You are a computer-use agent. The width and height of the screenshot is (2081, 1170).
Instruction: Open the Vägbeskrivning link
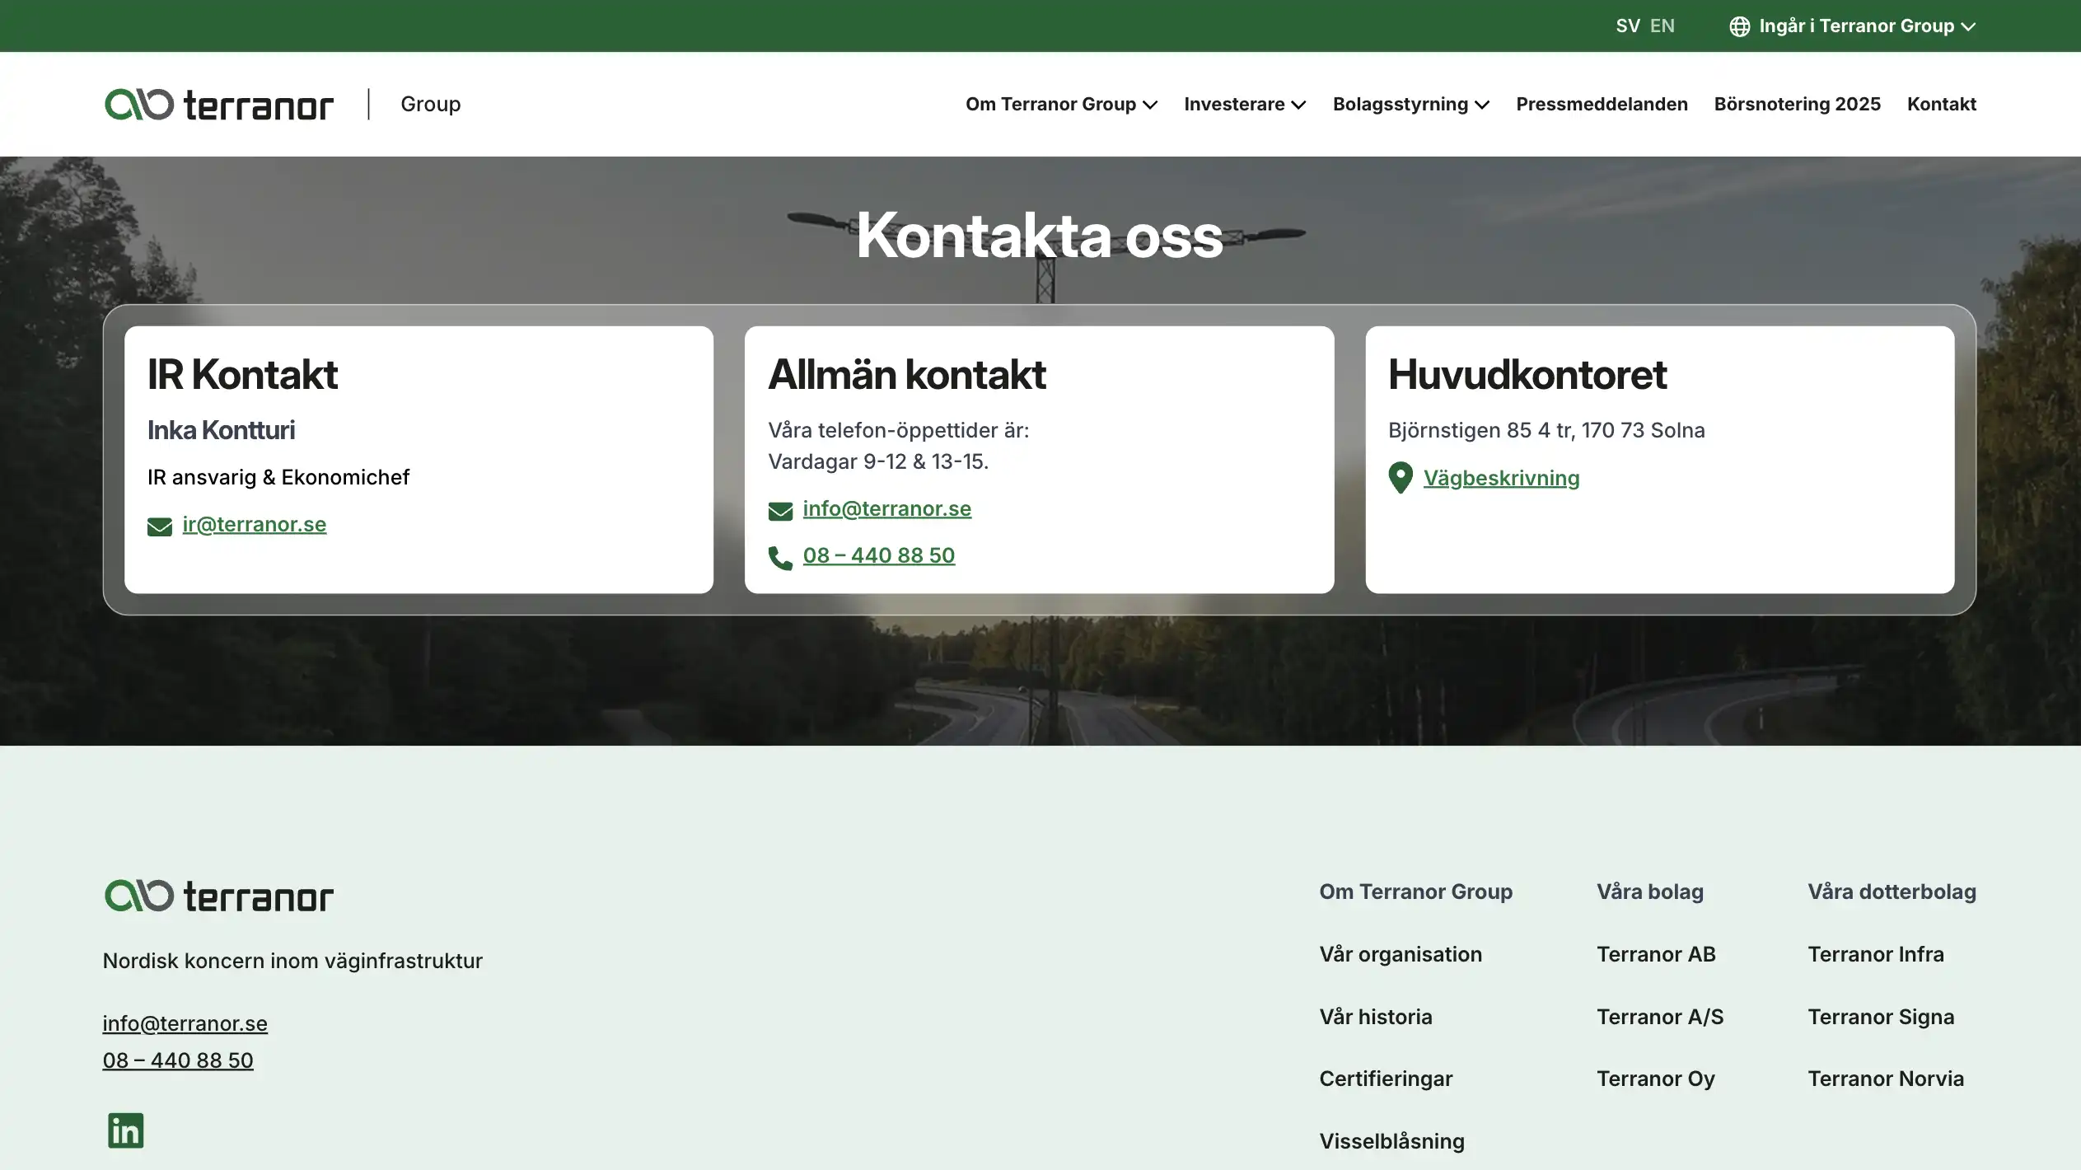pos(1503,478)
